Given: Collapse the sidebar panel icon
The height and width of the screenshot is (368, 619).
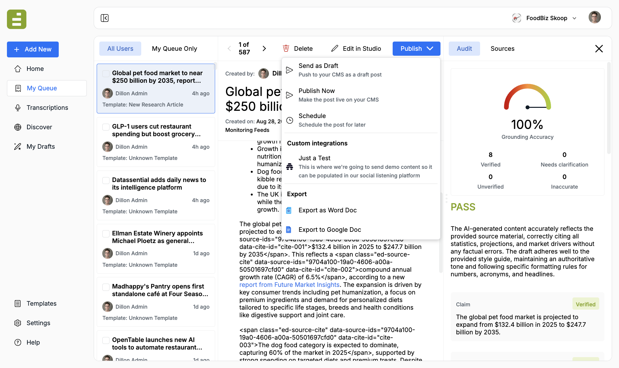Looking at the screenshot, I should (105, 18).
